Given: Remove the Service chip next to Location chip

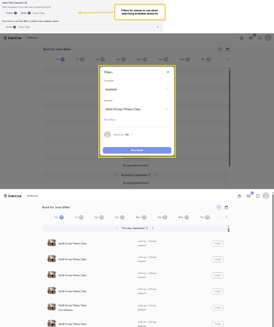Looking at the screenshot, I should pyautogui.click(x=29, y=13).
